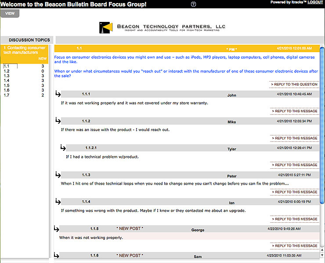Select subtopic 1.5 in topics list

tap(7, 85)
